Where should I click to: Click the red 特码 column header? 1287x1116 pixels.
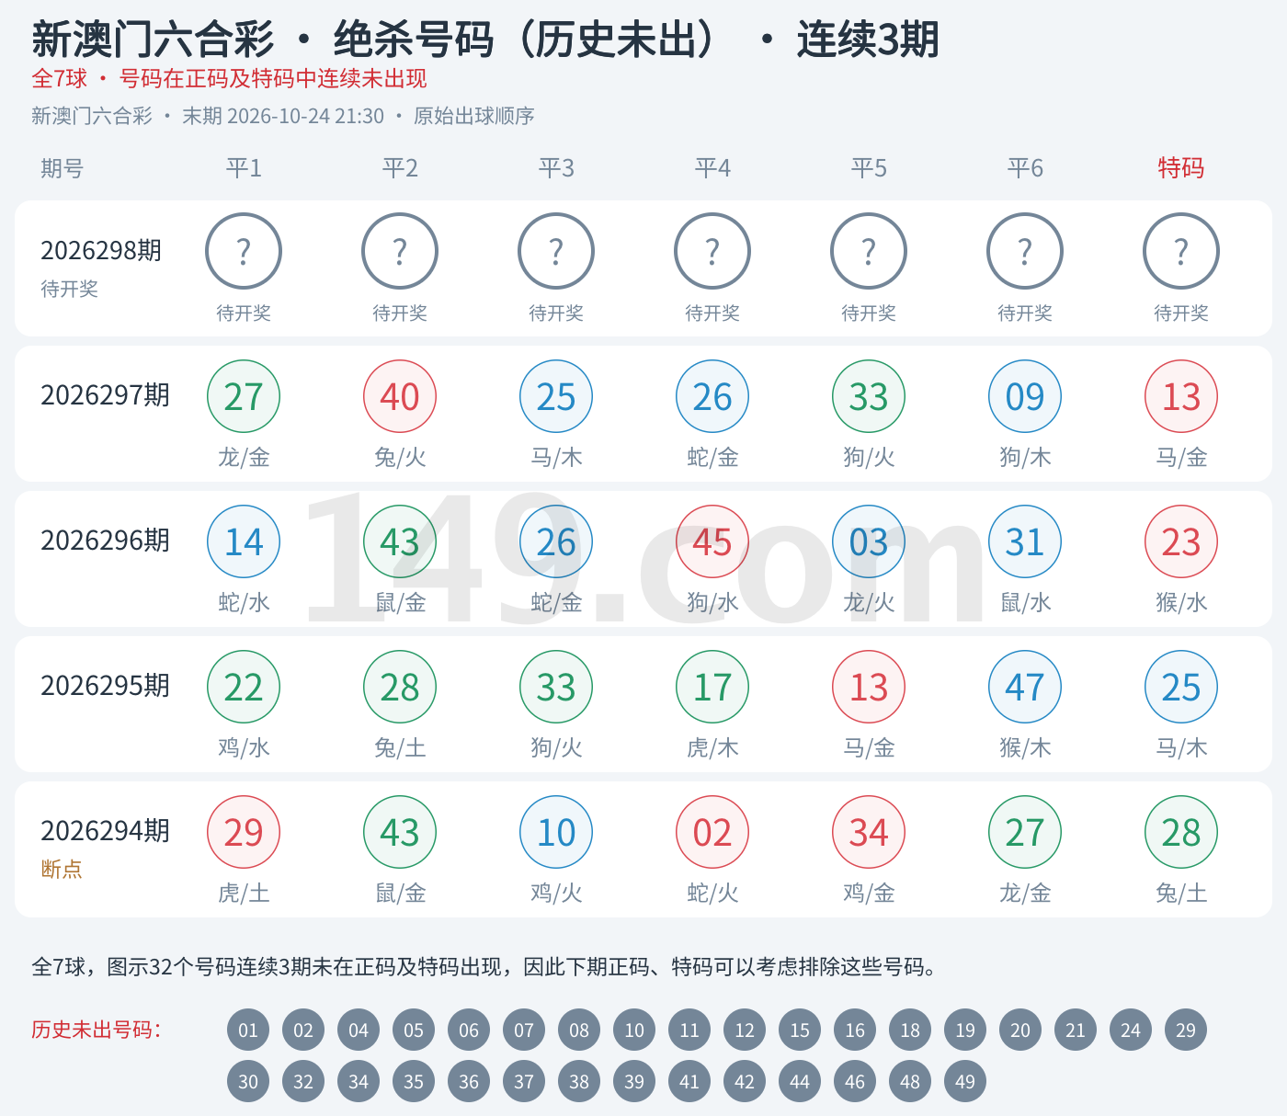pos(1181,168)
